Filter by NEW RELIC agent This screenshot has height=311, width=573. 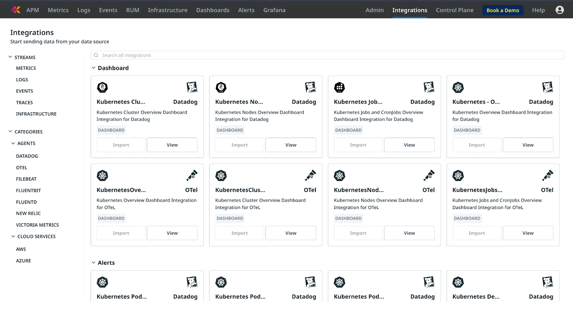[x=28, y=213]
